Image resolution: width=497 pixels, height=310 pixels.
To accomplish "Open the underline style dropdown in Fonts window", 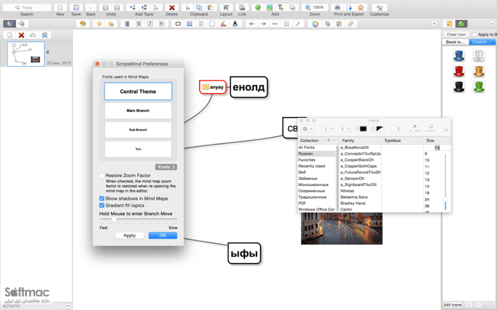I will click(328, 129).
